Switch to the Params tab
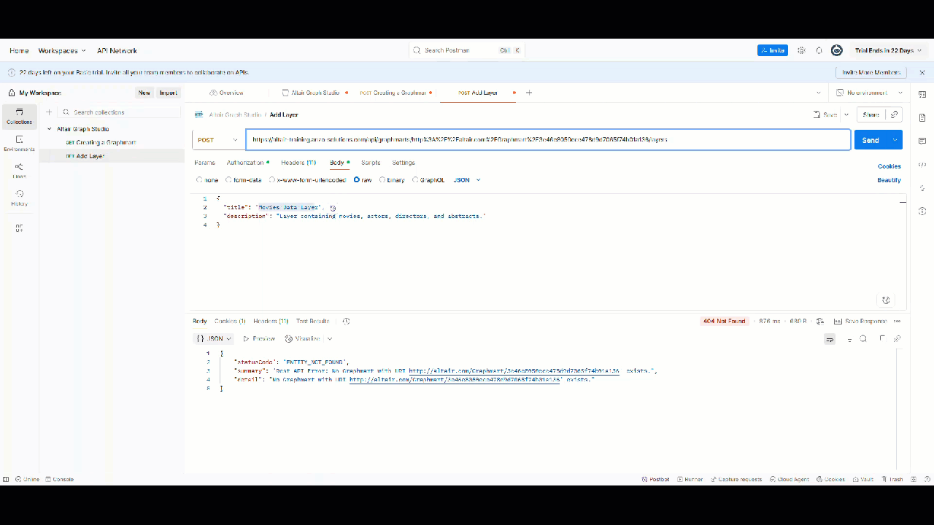 pos(204,163)
